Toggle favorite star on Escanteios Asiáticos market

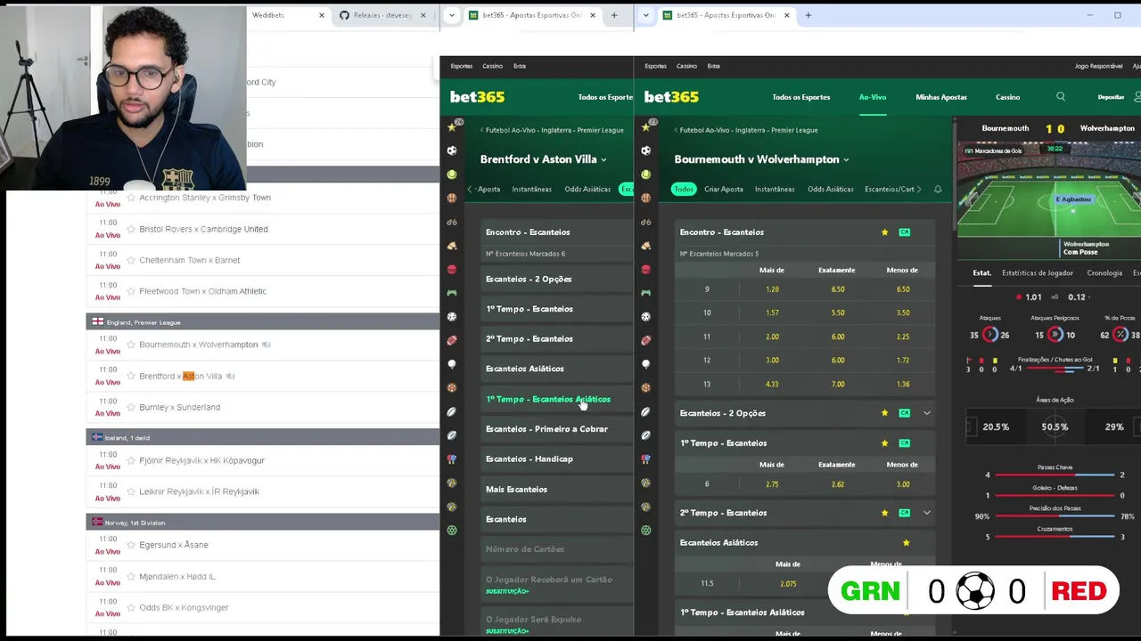pyautogui.click(x=906, y=543)
